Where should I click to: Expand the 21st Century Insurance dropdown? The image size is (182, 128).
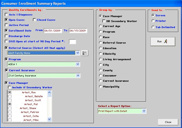[78, 75]
